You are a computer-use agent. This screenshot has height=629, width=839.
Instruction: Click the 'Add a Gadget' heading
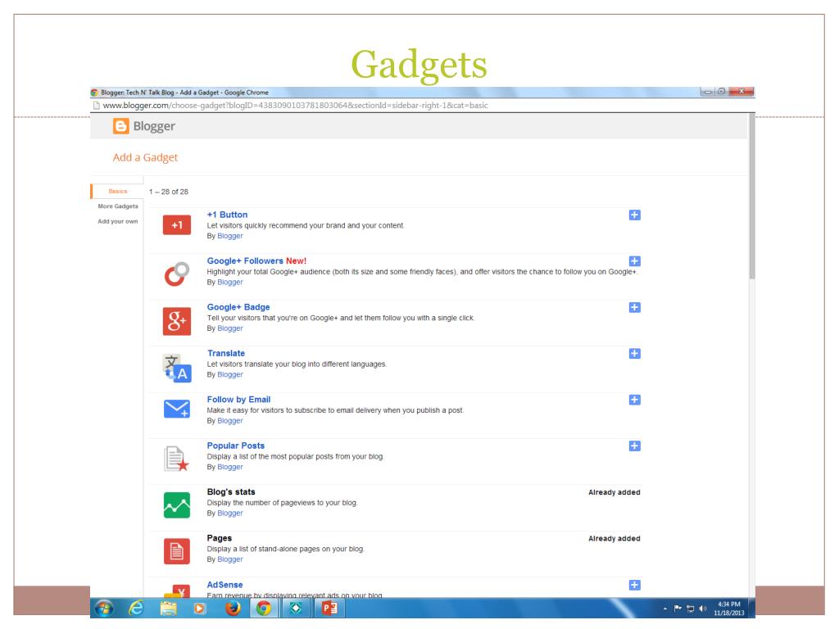[x=145, y=158]
